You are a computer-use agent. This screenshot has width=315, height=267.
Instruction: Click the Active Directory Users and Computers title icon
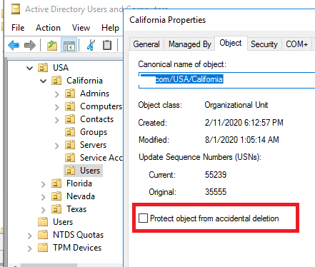point(16,9)
